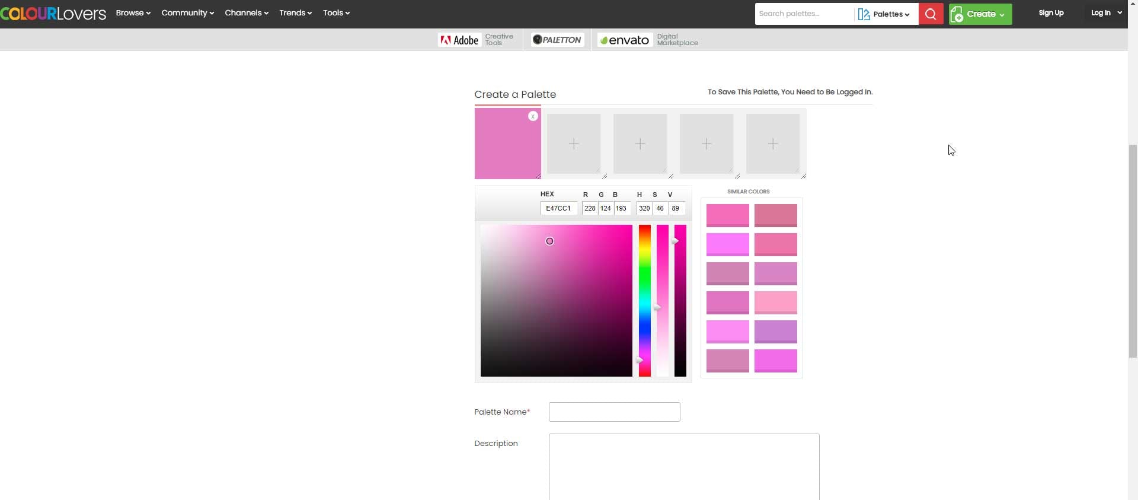Expand the Log In dropdown

(x=1106, y=13)
